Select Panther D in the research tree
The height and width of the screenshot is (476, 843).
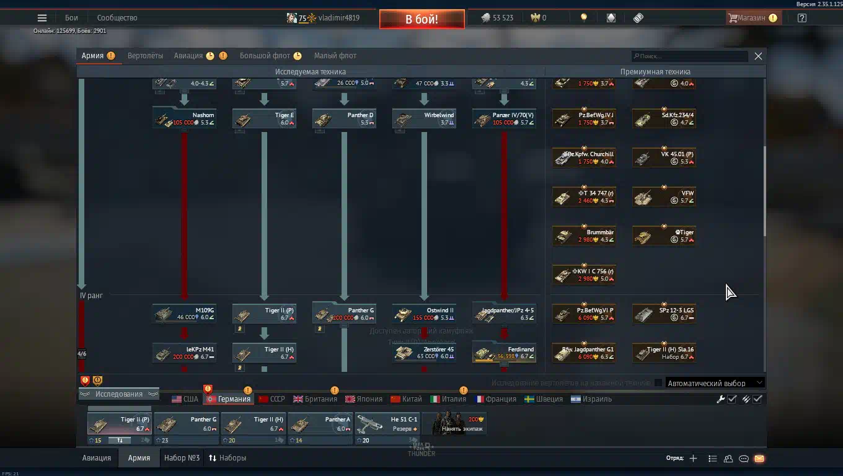tap(344, 118)
